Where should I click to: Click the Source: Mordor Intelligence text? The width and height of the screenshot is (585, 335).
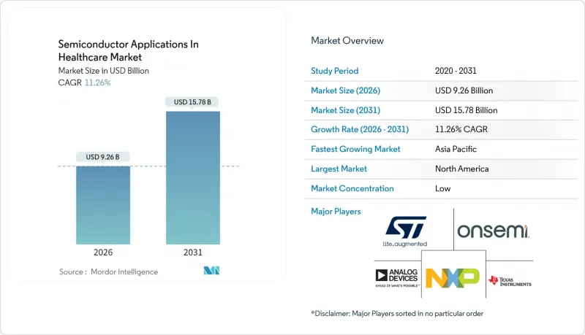(x=108, y=272)
